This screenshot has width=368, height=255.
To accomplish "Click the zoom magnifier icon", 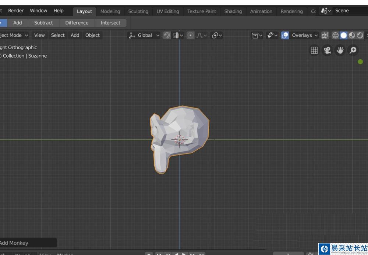I will pos(353,50).
